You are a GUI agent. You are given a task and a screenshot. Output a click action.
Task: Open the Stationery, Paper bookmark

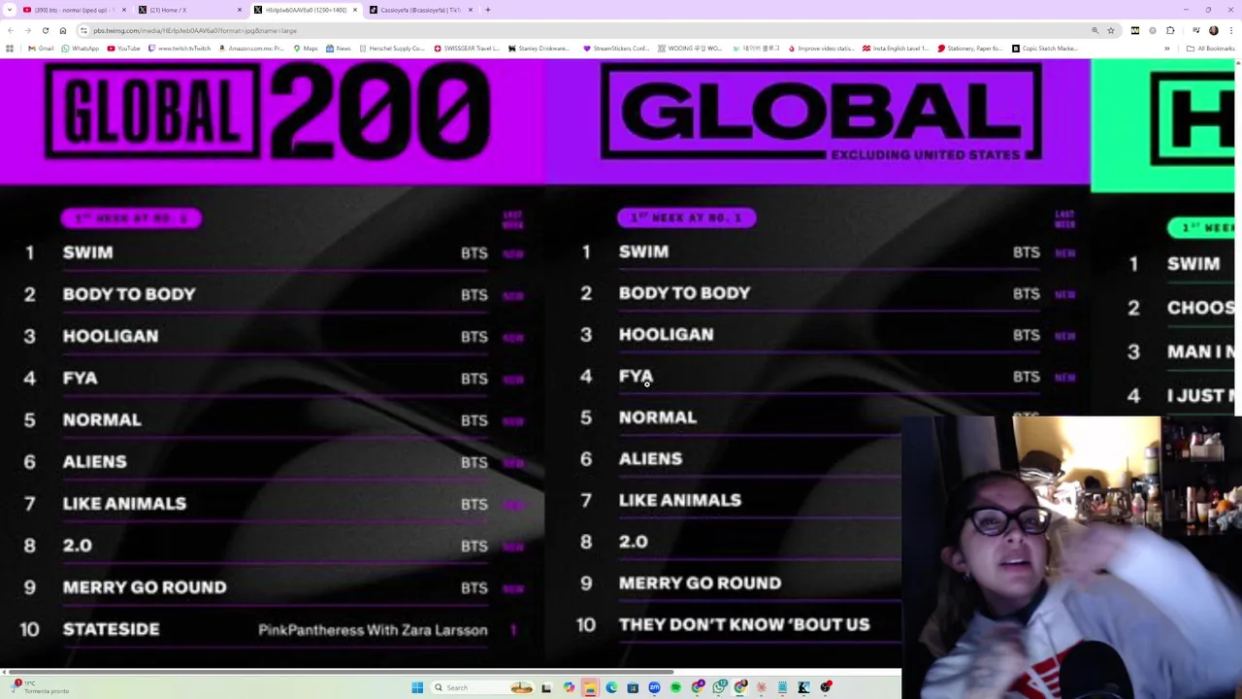(x=970, y=48)
